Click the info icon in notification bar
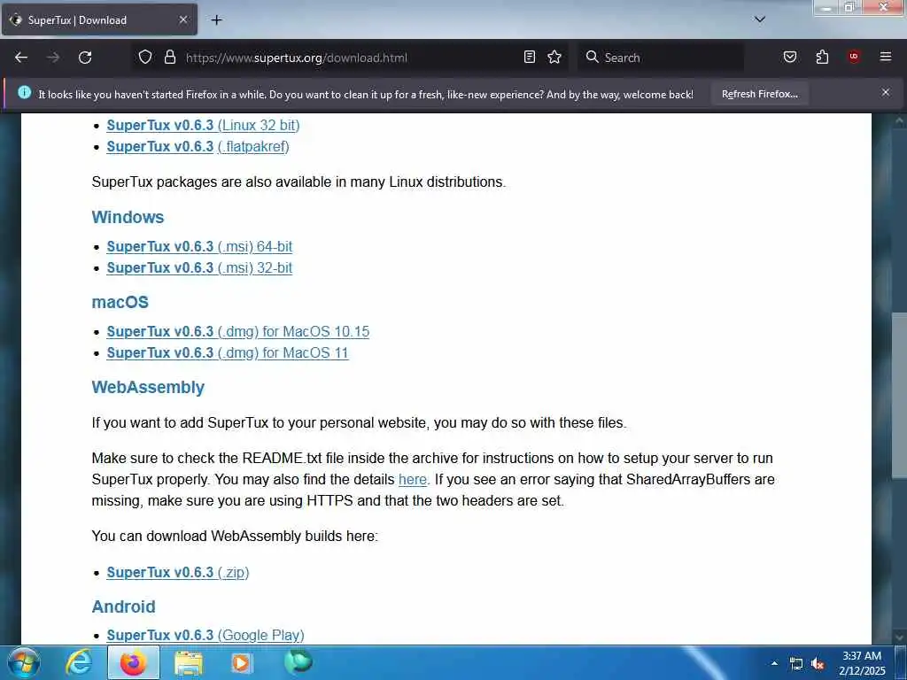The image size is (907, 680). click(24, 92)
